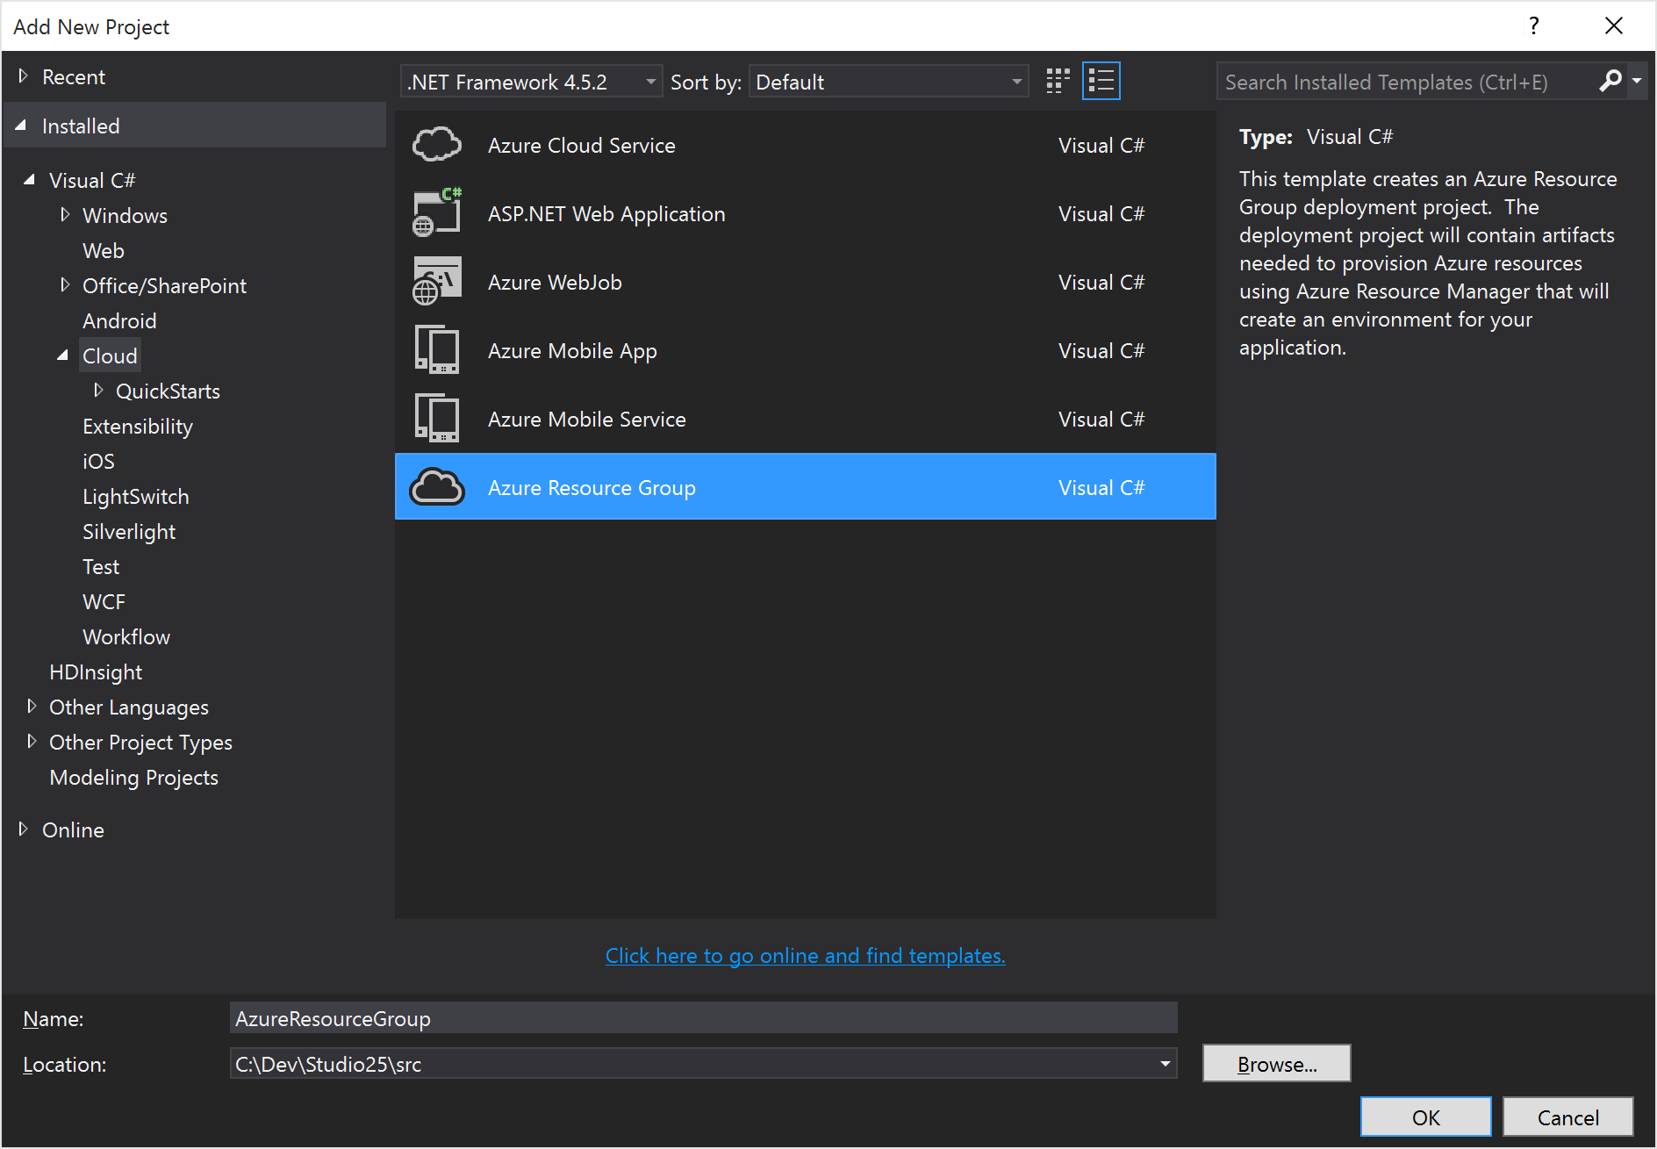Click the go online and find templates link
This screenshot has height=1149, width=1657.
click(805, 955)
